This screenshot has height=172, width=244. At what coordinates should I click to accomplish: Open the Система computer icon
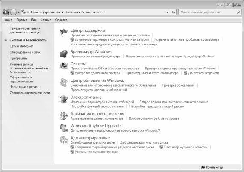[64, 66]
